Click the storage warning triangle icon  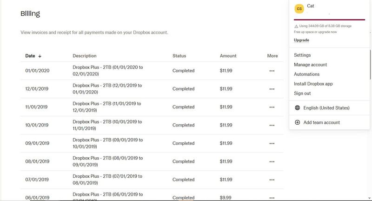[x=296, y=27]
